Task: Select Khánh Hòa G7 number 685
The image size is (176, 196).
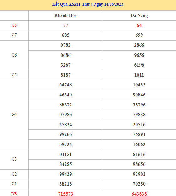Action: 65,35
